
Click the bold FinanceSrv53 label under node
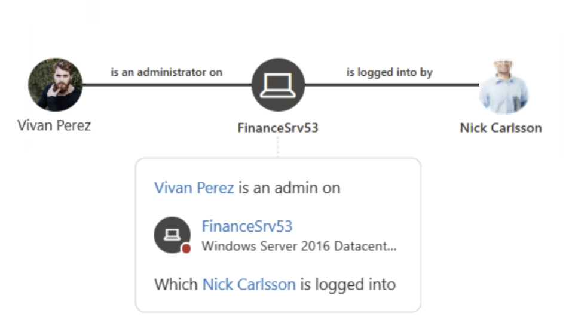pos(278,128)
